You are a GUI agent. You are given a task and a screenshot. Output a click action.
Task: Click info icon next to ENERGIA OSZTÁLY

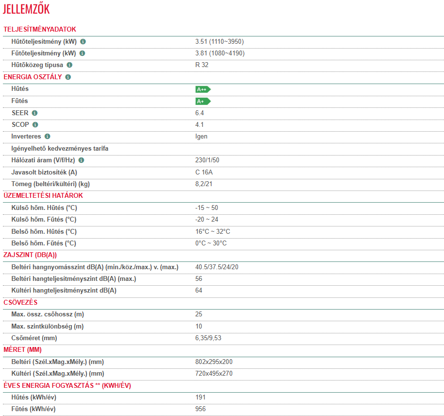pyautogui.click(x=68, y=77)
